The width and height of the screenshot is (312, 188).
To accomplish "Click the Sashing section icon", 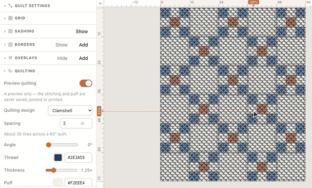I will point(10,31).
